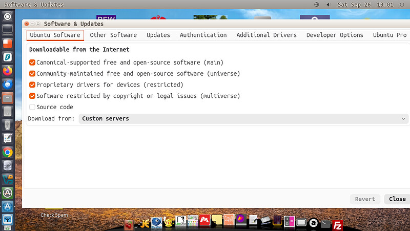Click the clock showing Sat Sep 26
The image size is (410, 231).
coord(365,5)
